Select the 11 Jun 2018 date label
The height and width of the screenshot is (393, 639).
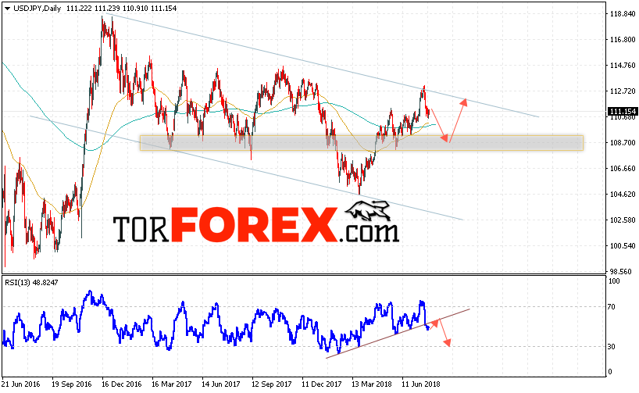(x=421, y=384)
